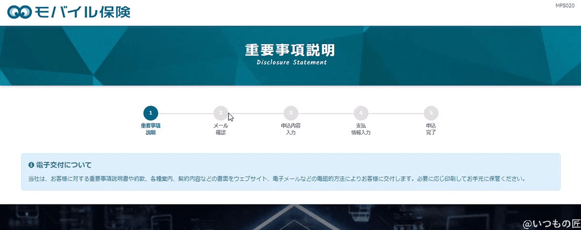Click the モバイル保険 eyes logo icon
Image resolution: width=581 pixels, height=230 pixels.
coord(19,12)
